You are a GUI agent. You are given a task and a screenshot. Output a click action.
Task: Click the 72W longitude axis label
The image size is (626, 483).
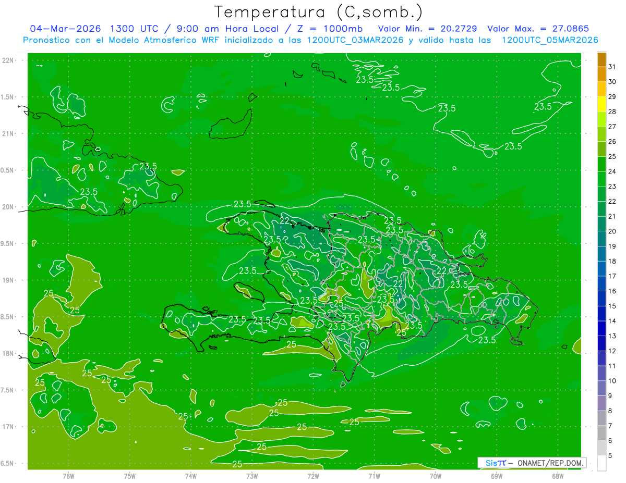point(313,476)
